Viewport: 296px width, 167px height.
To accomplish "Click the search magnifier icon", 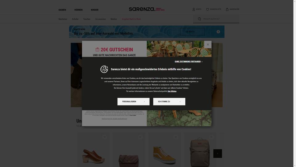I will [x=199, y=19].
